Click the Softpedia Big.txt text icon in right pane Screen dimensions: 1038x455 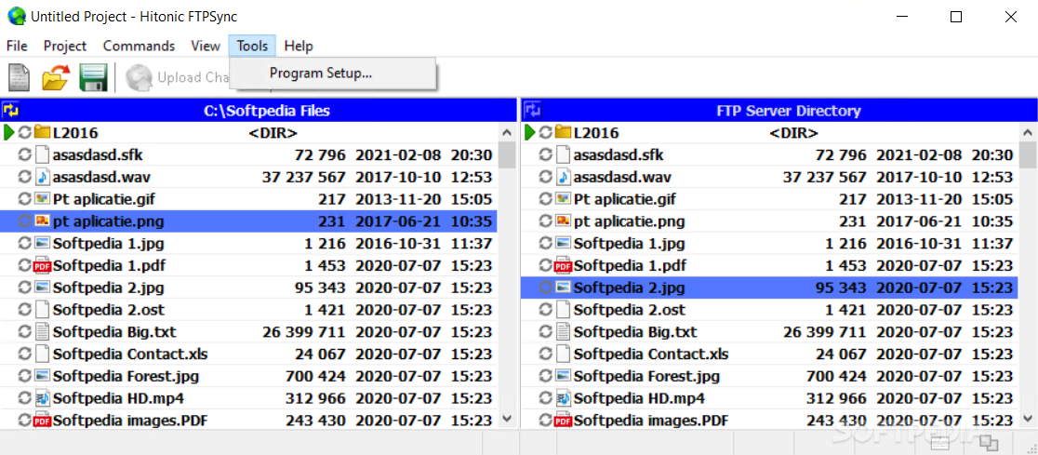coord(564,332)
